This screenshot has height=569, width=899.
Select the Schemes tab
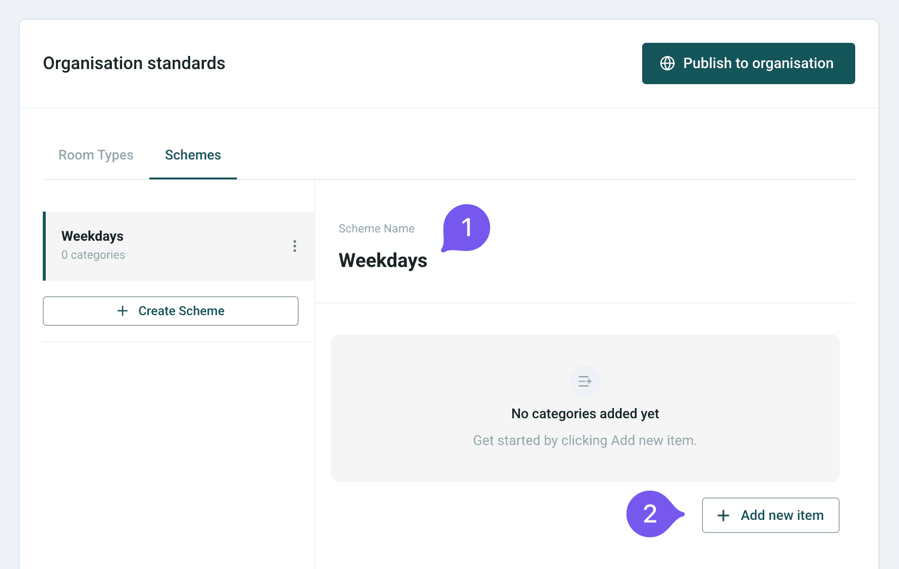pos(193,155)
